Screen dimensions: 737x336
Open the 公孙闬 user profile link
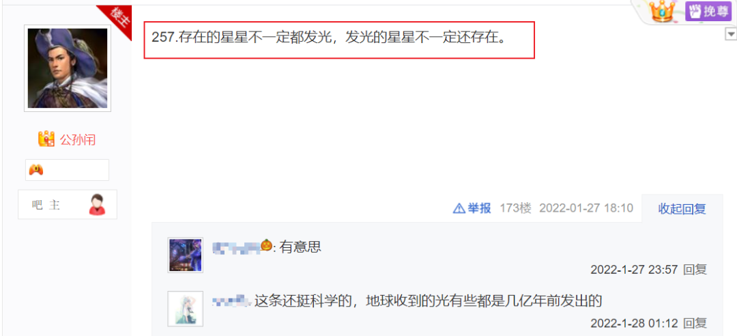click(78, 140)
